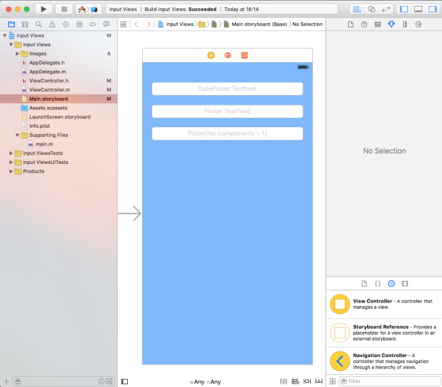This screenshot has height=387, width=442.
Task: Click No Selection in the jump bar
Action: click(x=307, y=24)
